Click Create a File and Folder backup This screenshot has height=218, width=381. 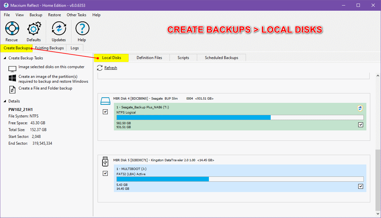coord(46,88)
